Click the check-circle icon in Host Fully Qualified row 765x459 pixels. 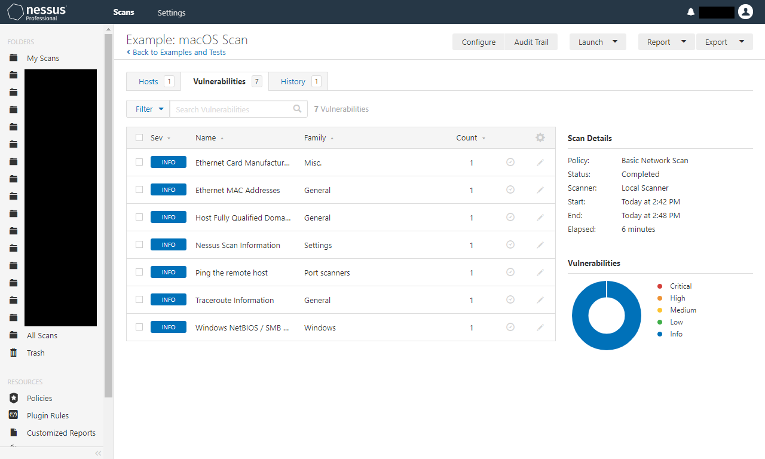tap(510, 217)
